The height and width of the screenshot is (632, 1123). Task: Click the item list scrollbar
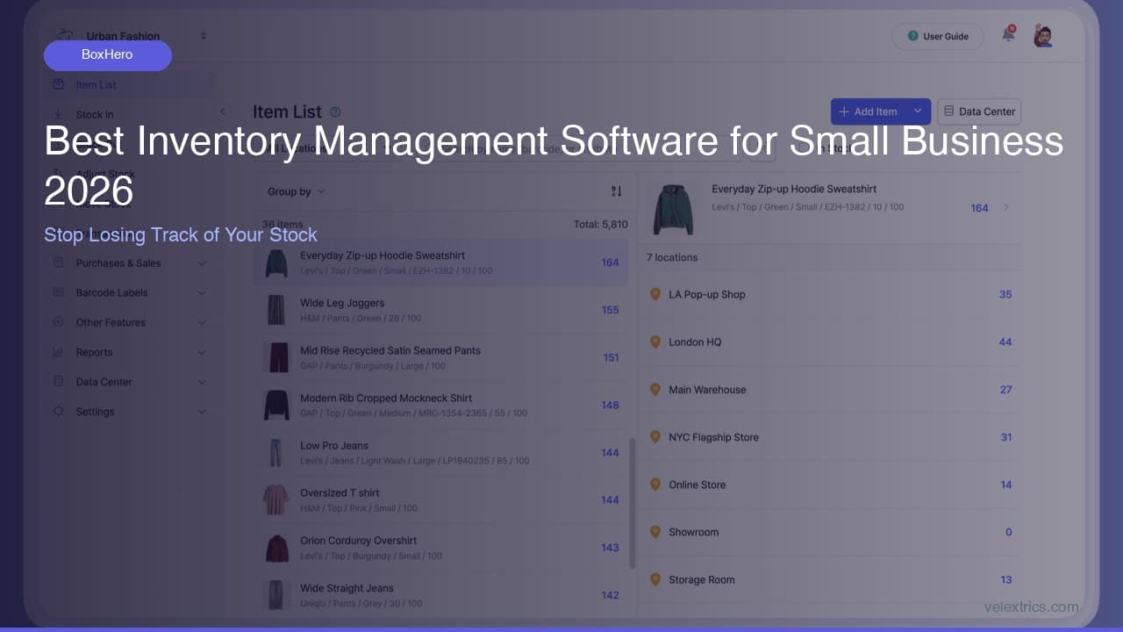tap(632, 503)
